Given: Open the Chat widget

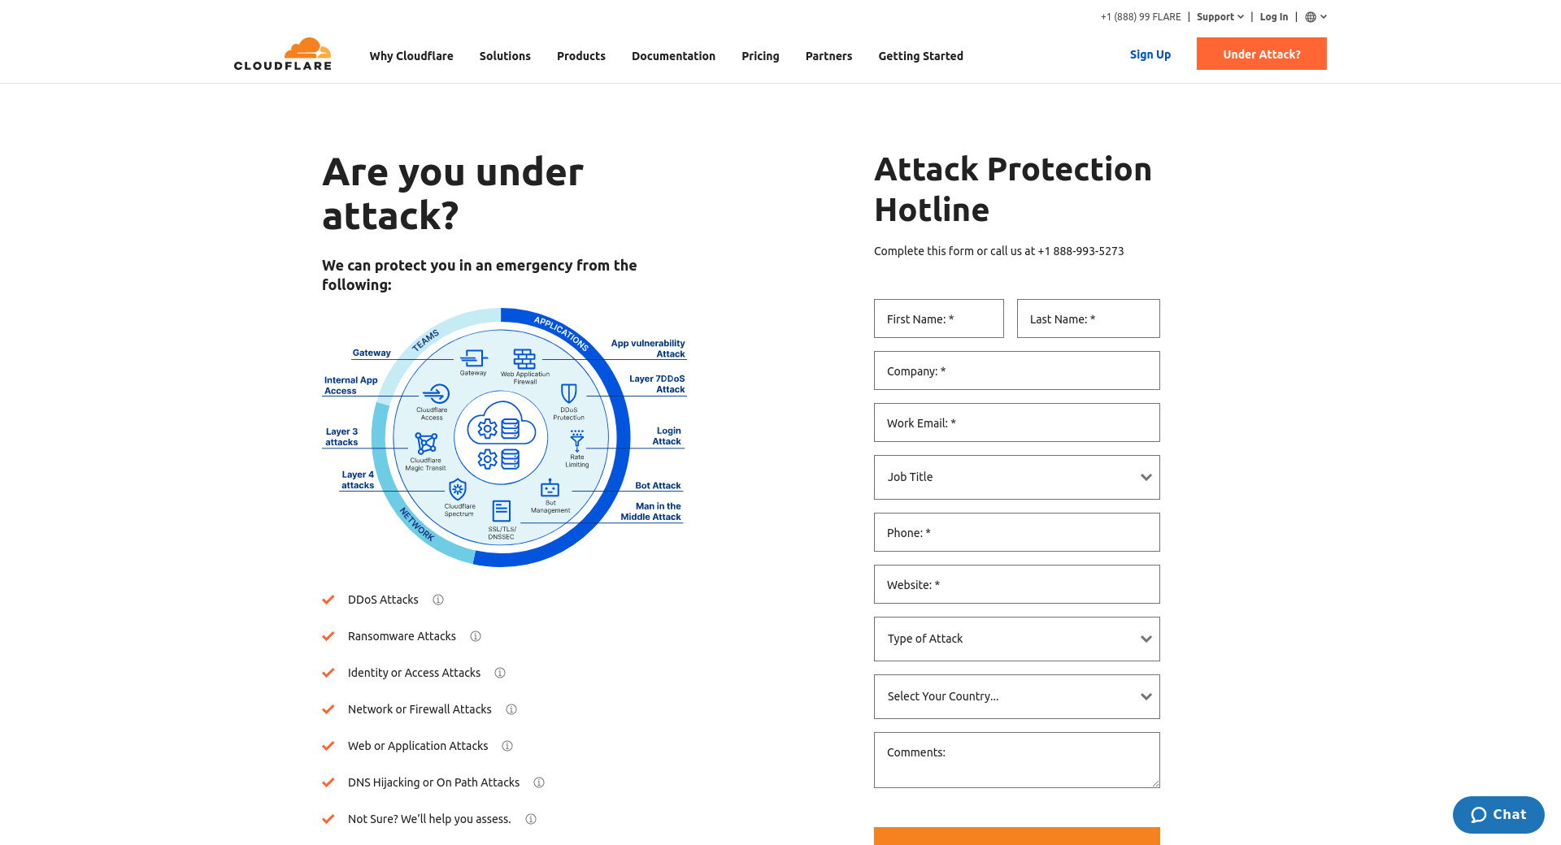Looking at the screenshot, I should (1498, 815).
